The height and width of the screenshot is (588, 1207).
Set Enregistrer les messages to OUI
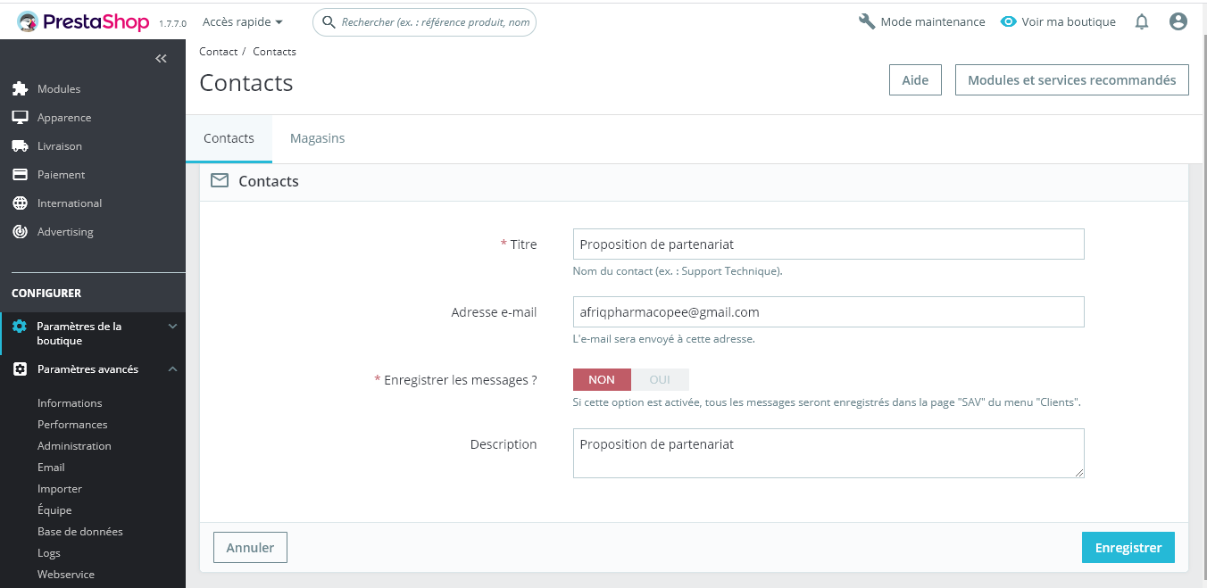point(660,380)
